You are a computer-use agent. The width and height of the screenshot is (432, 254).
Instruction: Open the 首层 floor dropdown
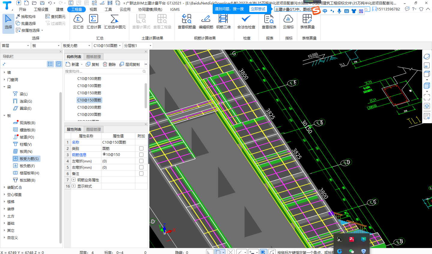pyautogui.click(x=15, y=45)
